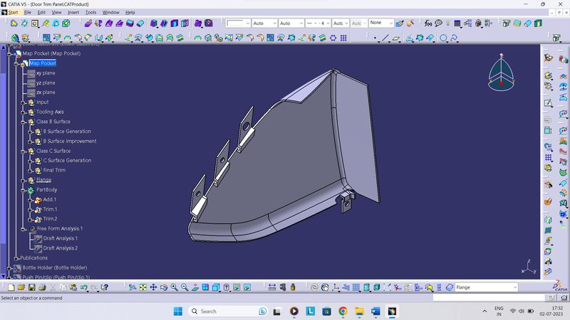
Task: Open the Tools menu
Action: [x=90, y=12]
